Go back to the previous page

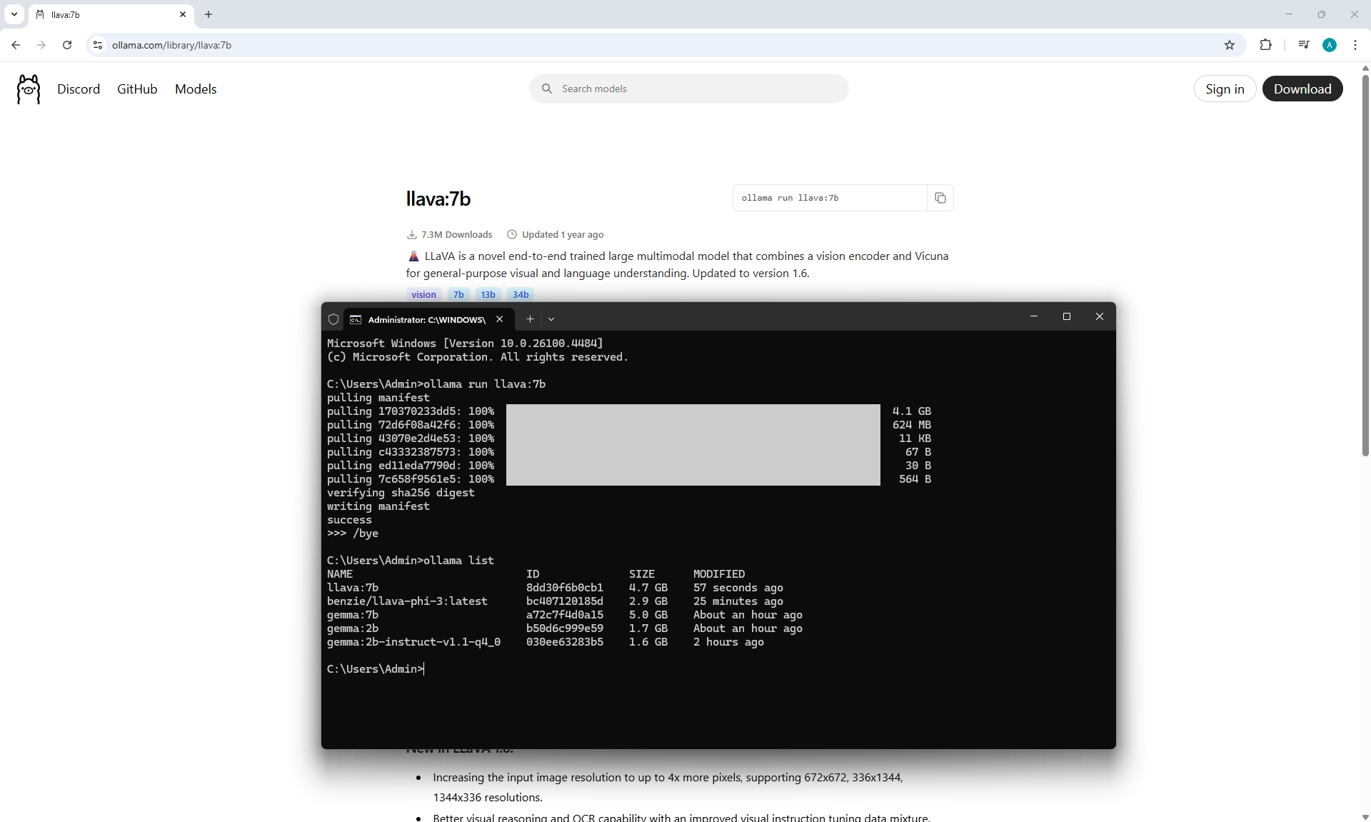click(x=16, y=45)
